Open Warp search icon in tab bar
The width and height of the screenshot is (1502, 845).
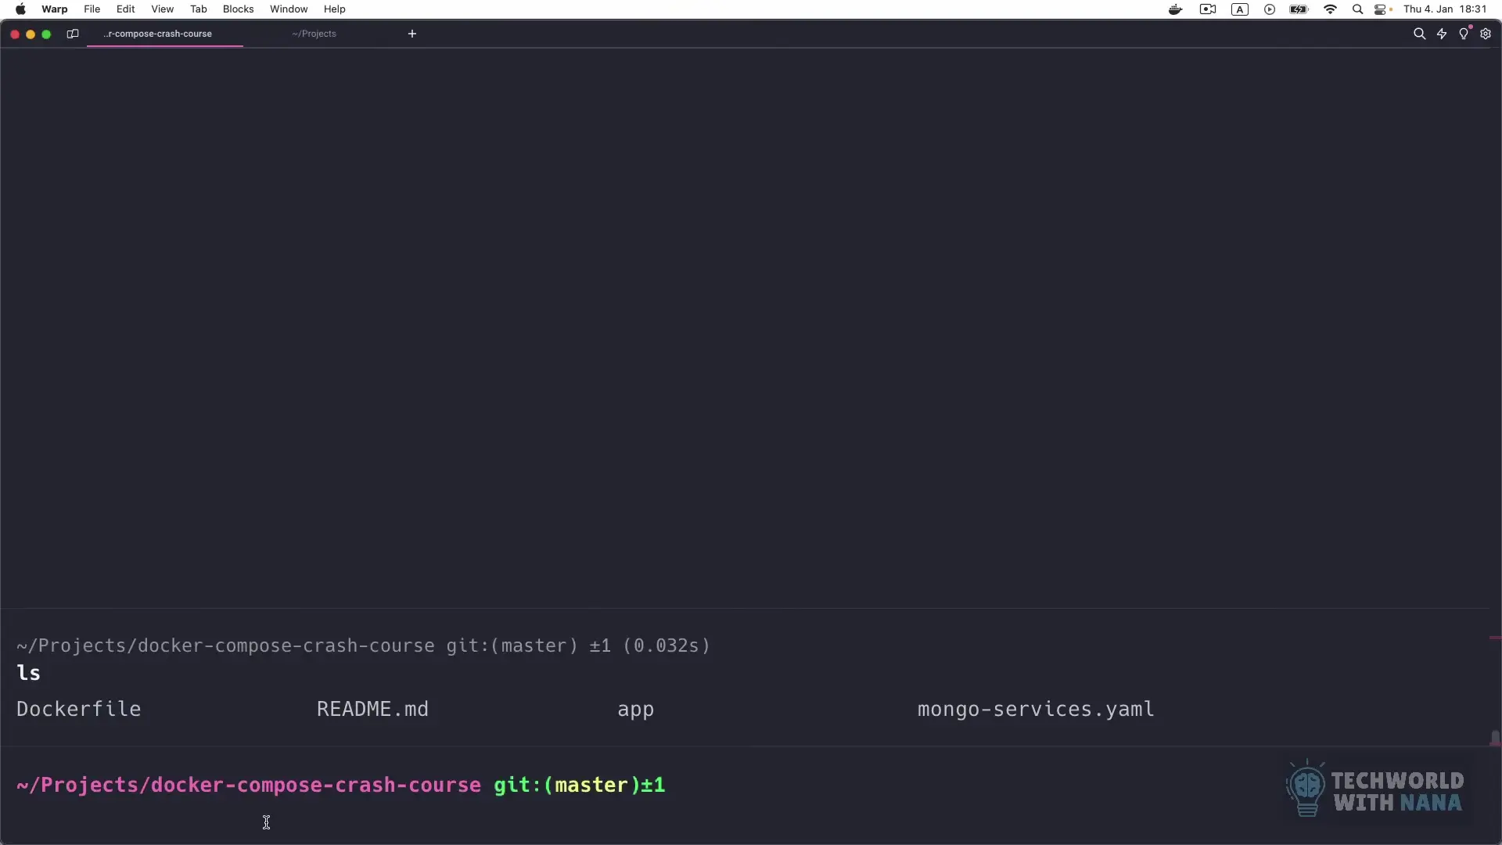click(x=1419, y=34)
